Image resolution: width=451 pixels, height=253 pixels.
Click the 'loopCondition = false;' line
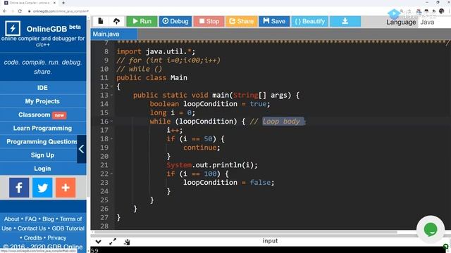[229, 183]
